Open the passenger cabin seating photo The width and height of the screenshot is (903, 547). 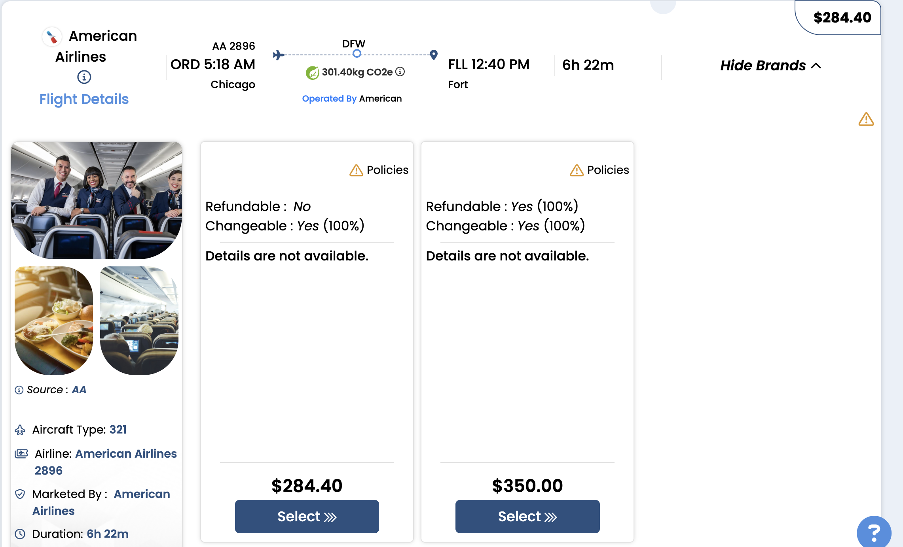click(x=139, y=320)
